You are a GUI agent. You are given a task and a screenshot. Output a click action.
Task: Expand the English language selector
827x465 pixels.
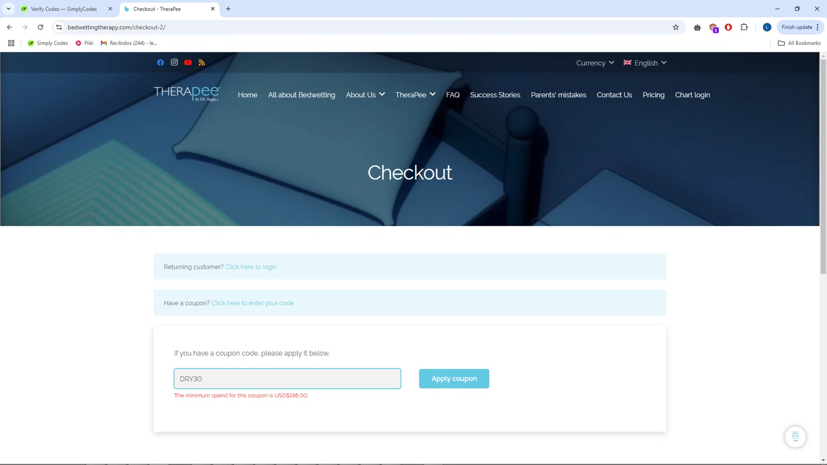[645, 63]
